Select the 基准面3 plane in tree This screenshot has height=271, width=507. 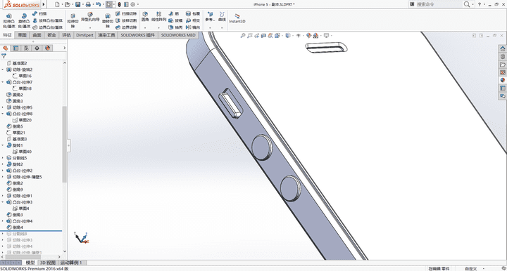(17, 139)
